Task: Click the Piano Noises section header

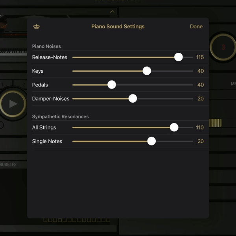Action: click(x=46, y=46)
